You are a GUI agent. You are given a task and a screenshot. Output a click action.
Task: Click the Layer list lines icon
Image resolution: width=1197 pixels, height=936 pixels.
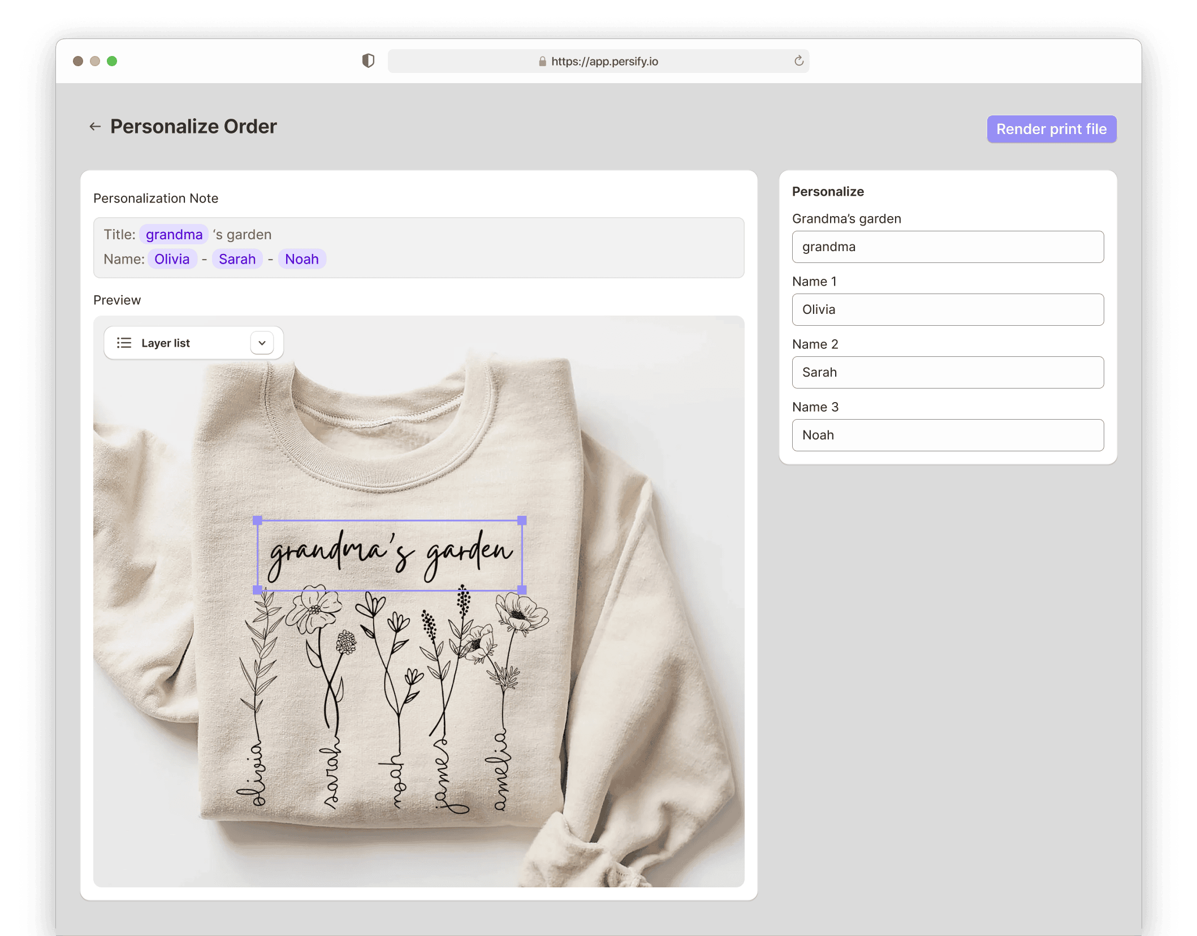pyautogui.click(x=124, y=343)
